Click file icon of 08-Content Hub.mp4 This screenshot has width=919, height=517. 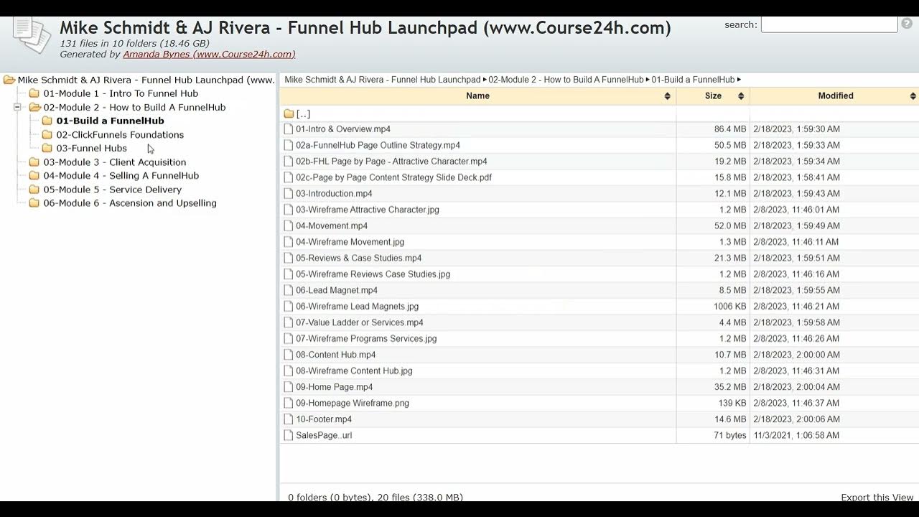pos(289,355)
